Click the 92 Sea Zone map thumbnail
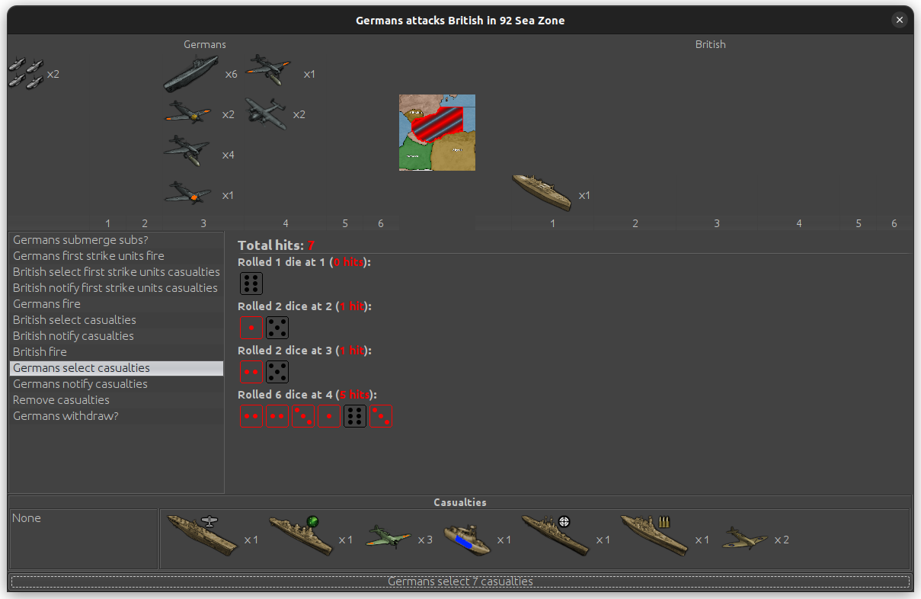 (x=437, y=133)
